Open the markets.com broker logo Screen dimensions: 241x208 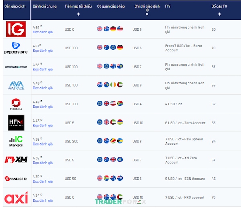pos(16,67)
